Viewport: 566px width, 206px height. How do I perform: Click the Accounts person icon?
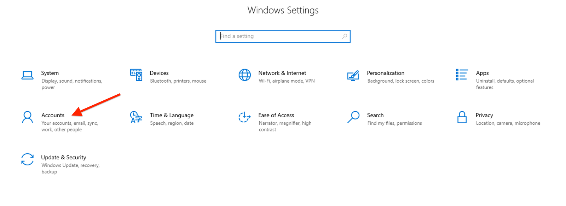[27, 117]
